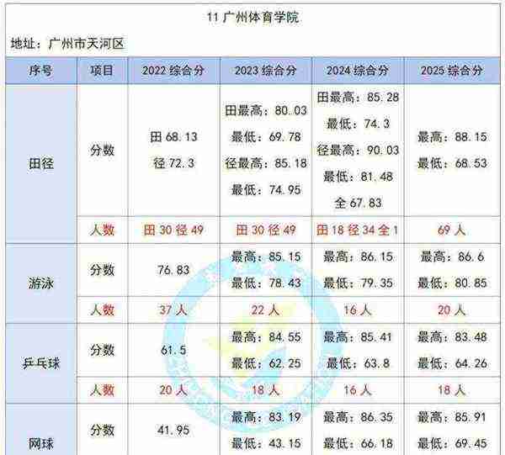Select "田 30 径 49" under 2023 column
Screen dimensions: 505x455
click(266, 230)
